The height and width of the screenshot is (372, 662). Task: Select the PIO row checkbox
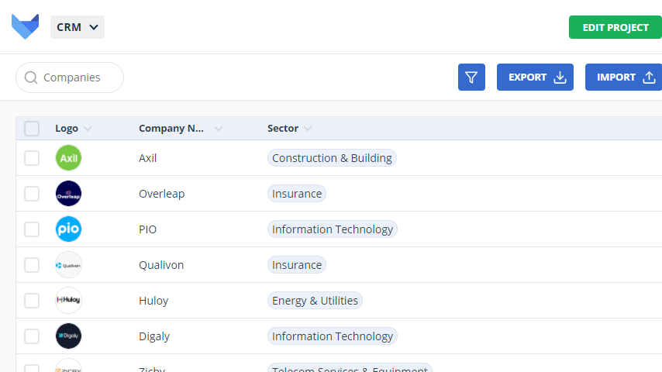pyautogui.click(x=32, y=229)
